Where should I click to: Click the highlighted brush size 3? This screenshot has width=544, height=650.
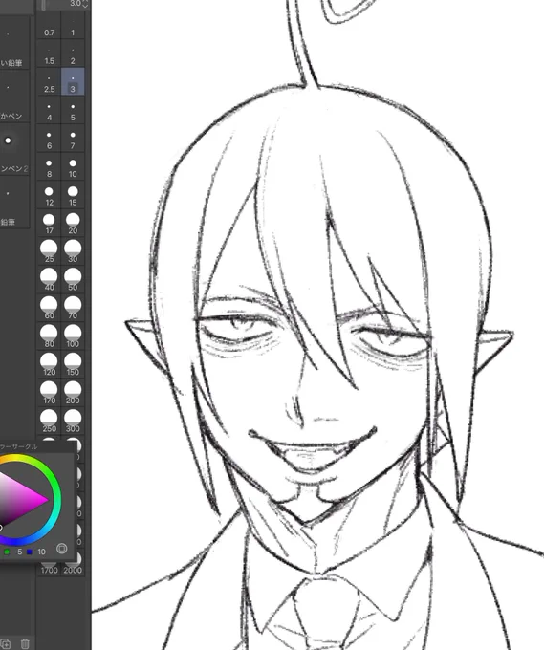(x=73, y=83)
